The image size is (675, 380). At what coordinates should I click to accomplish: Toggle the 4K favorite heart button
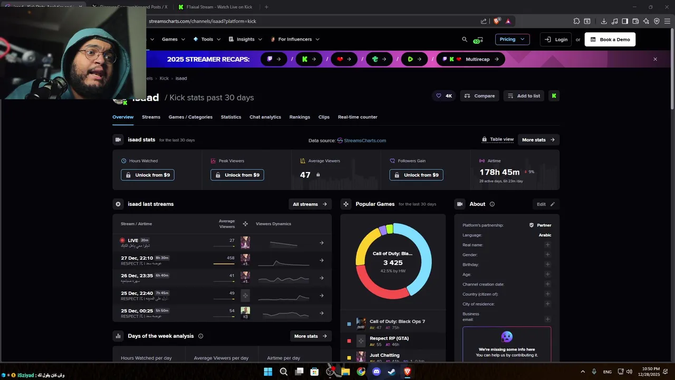[444, 96]
